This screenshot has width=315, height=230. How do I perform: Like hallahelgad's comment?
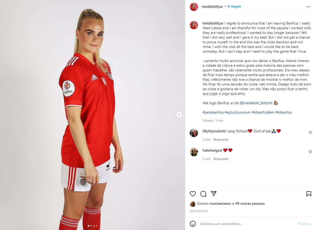[x=310, y=152]
